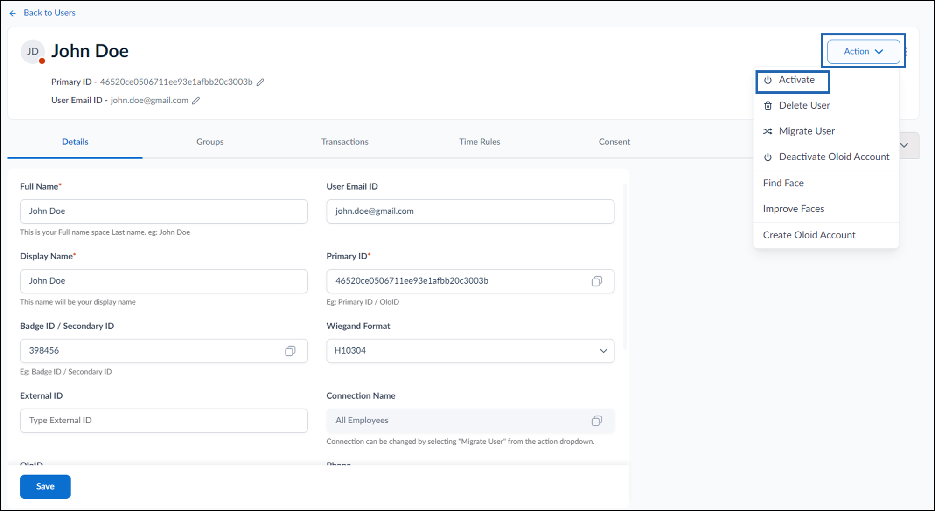Switch to the Groups tab

coord(210,142)
